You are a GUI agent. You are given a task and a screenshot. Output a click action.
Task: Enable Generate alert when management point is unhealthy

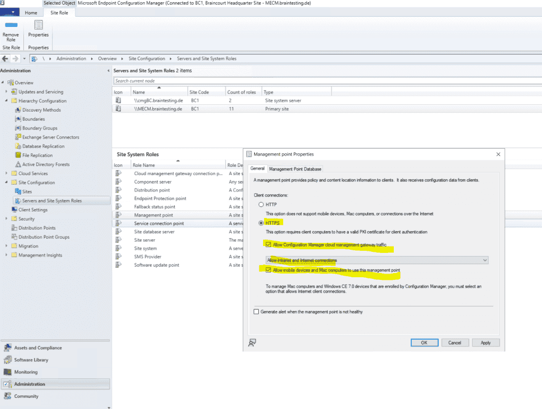256,312
